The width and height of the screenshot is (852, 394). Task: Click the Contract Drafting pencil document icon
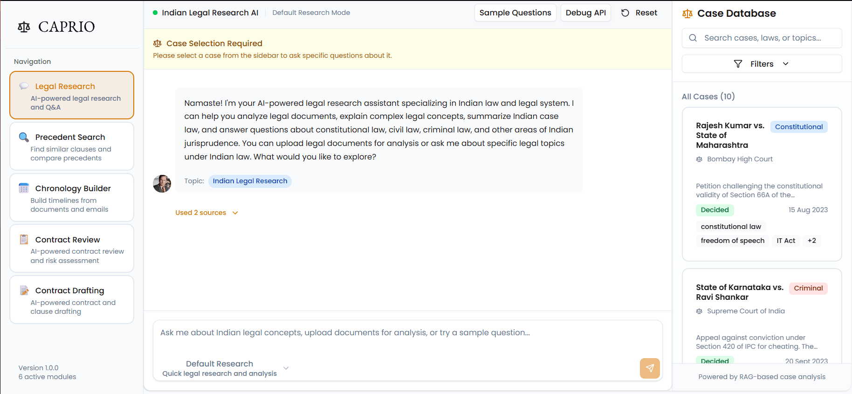coord(24,290)
